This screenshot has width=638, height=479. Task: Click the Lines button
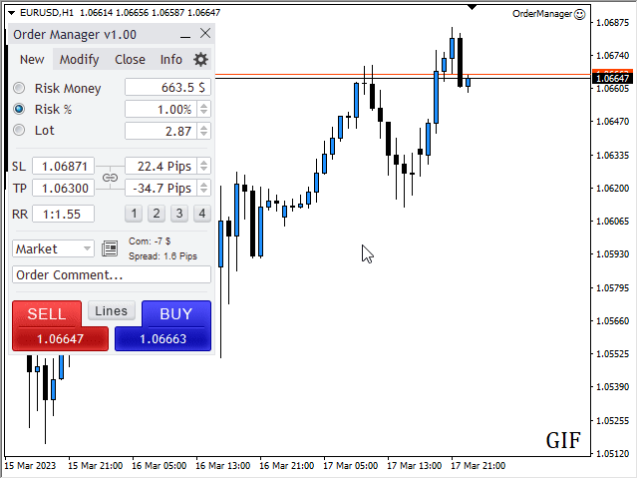111,311
